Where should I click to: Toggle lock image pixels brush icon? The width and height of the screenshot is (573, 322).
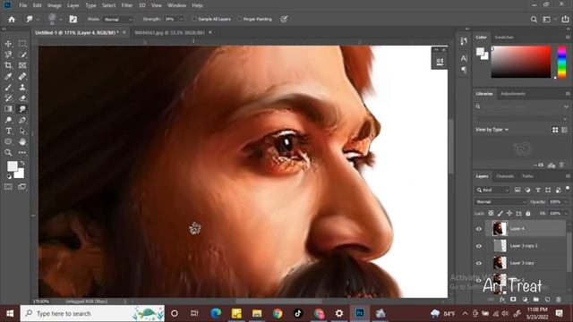[500, 213]
